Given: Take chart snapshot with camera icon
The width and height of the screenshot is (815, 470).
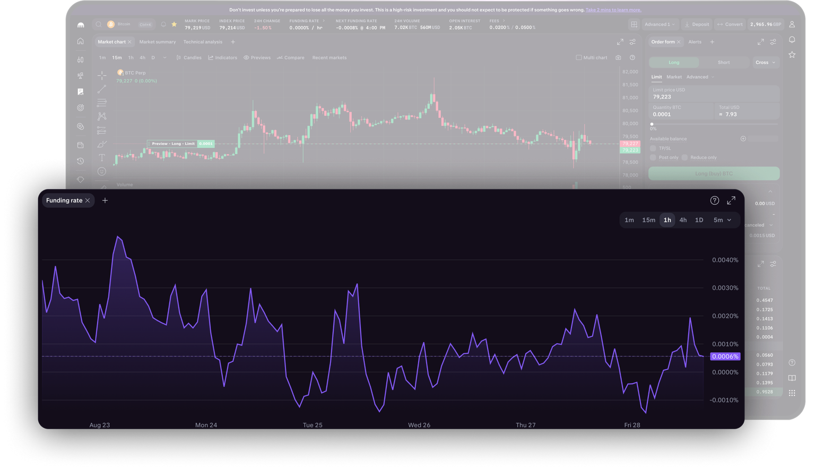Looking at the screenshot, I should coord(618,57).
